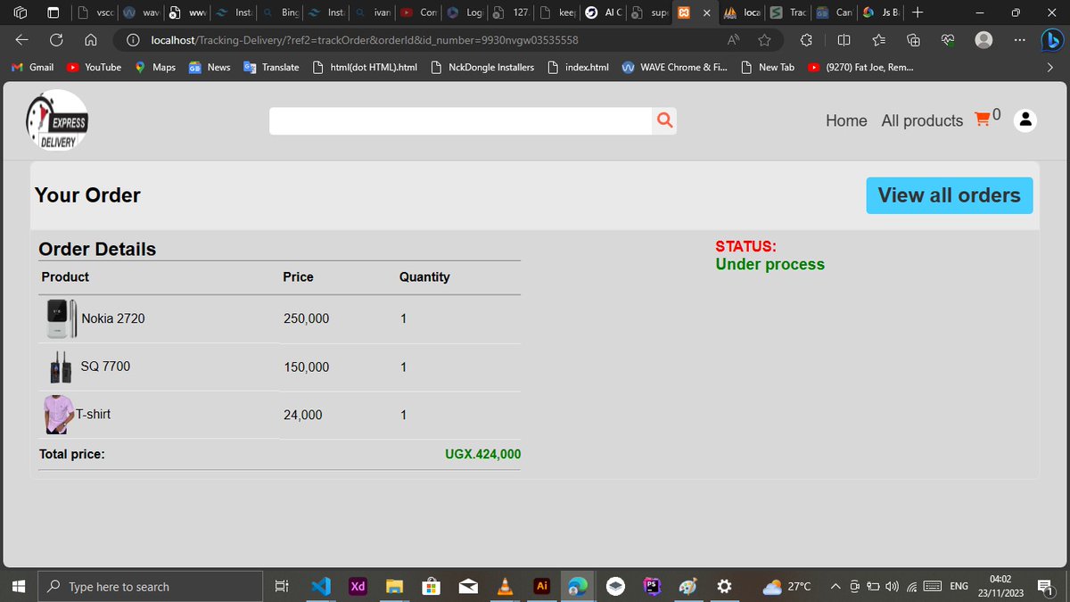1070x602 pixels.
Task: Open the Bing Copilot sidebar icon
Action: [x=1052, y=40]
